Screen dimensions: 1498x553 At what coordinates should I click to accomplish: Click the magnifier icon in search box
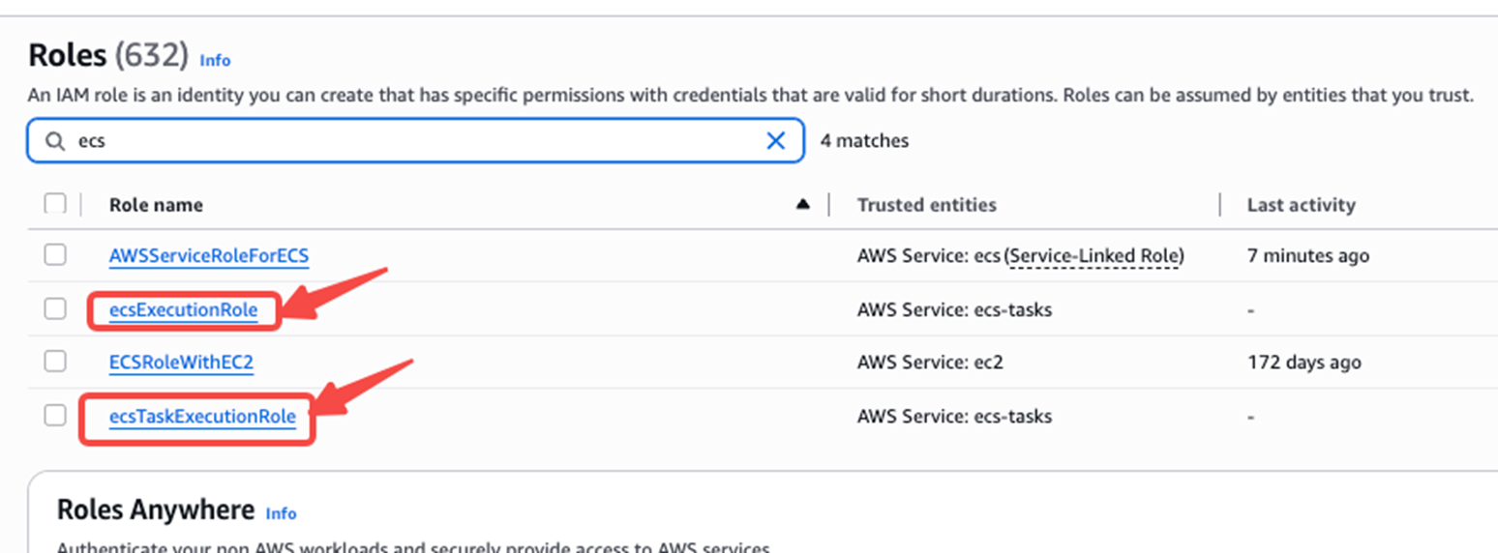coord(55,141)
